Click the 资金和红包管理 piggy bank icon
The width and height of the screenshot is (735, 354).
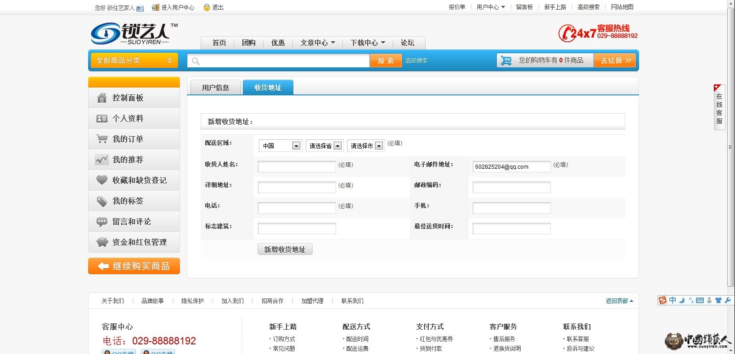tap(102, 242)
